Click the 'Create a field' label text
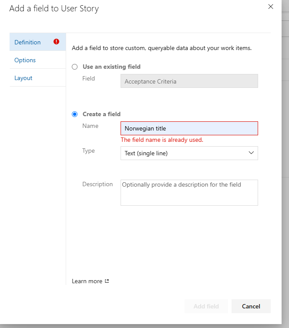The image size is (289, 328). click(x=101, y=114)
